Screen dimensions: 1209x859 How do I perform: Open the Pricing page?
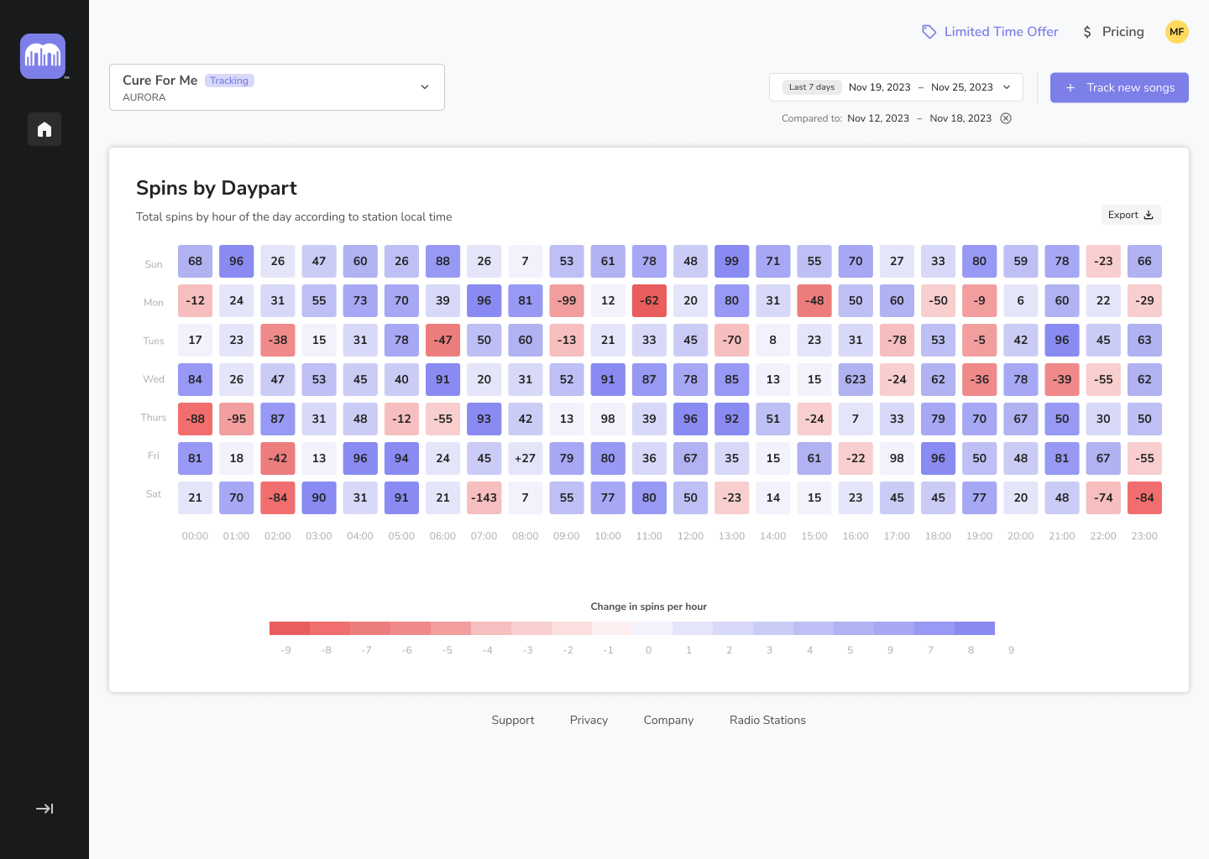pos(1123,32)
